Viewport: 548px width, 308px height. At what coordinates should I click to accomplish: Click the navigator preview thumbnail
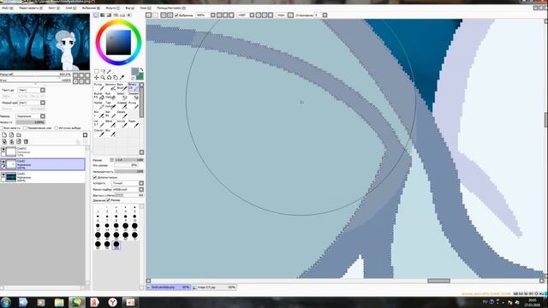(45, 42)
